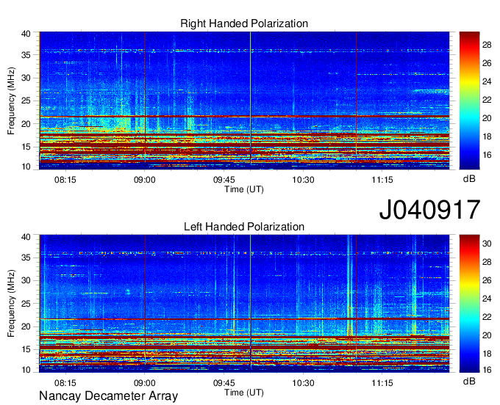Click the 30 dB value on the bottom color bar
This screenshot has width=500, height=405.
487,244
